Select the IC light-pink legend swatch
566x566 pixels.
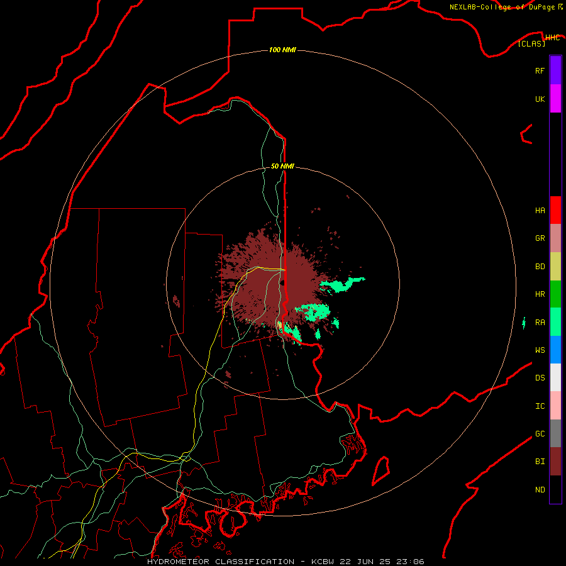pyautogui.click(x=555, y=406)
